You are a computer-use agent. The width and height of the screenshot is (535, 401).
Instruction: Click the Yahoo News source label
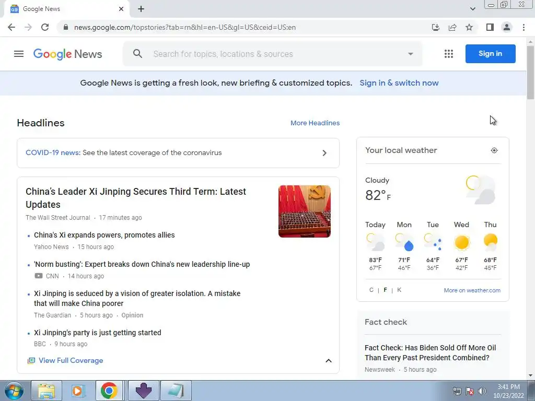[x=51, y=247]
